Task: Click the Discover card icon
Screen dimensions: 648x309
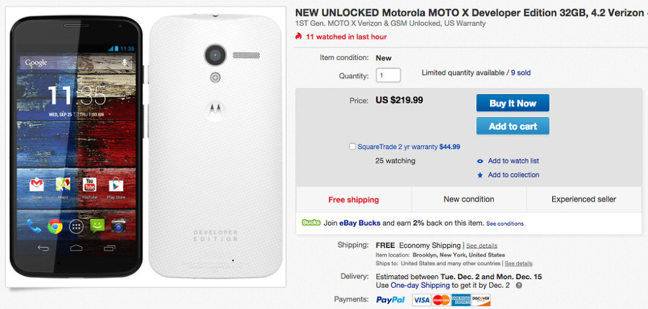Action: (481, 300)
